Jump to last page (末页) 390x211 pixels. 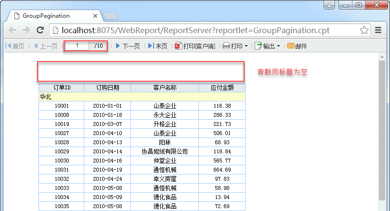click(158, 46)
